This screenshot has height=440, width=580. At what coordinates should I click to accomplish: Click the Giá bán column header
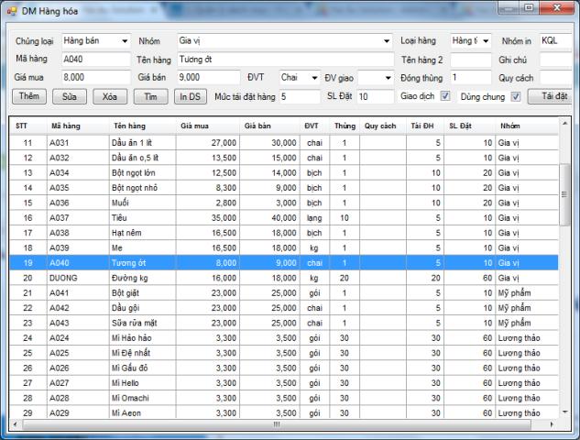269,126
